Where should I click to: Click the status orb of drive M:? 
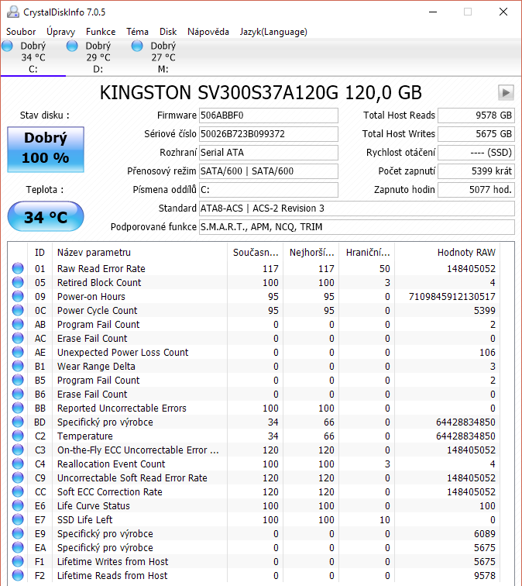[x=137, y=46]
